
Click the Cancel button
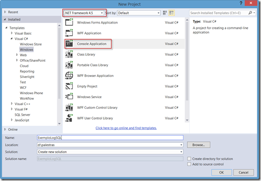243,172
